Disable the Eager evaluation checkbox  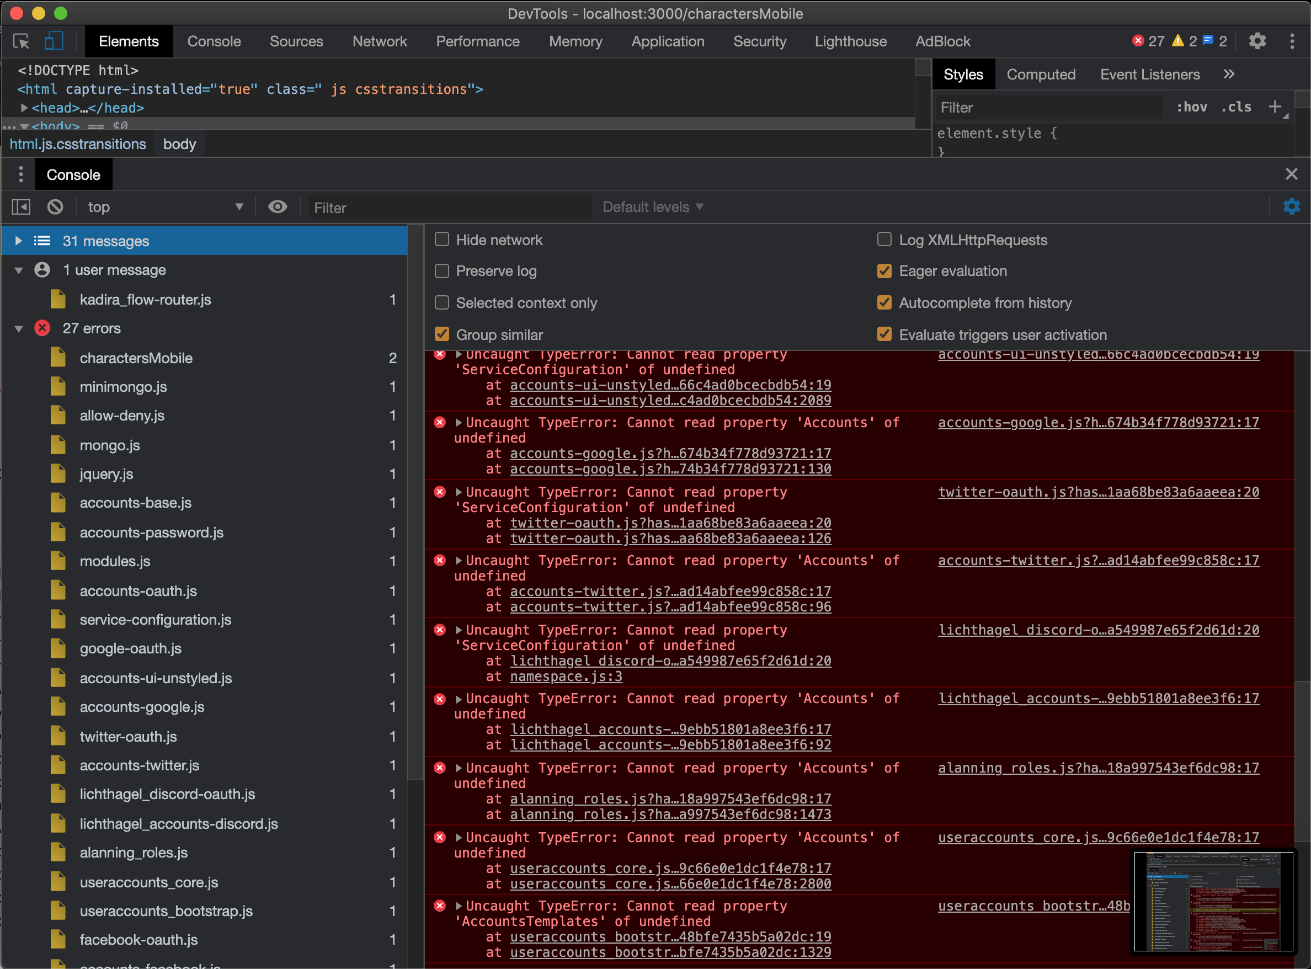tap(884, 271)
